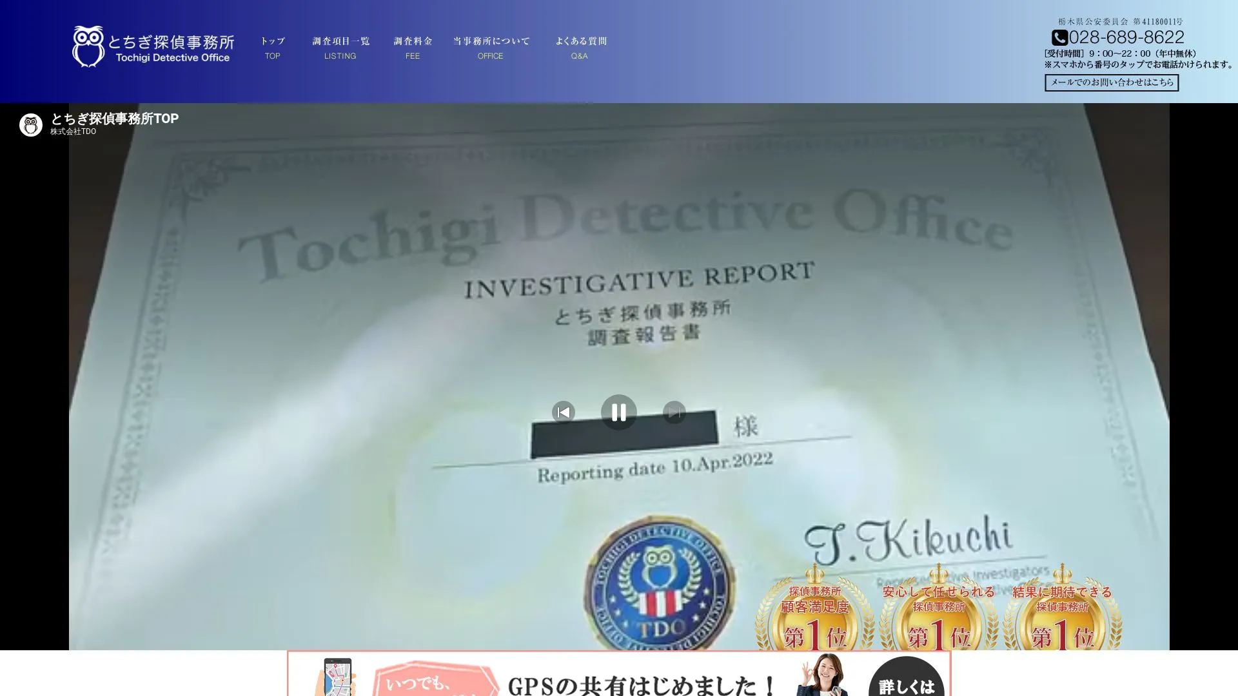Click 安心して任せられる 第1位 medal badge
Image resolution: width=1238 pixels, height=696 pixels.
point(939,608)
